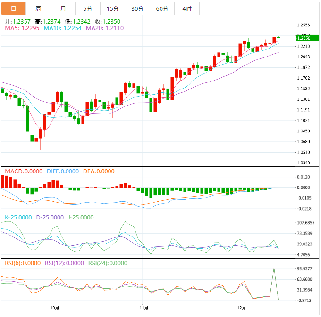The image size is (321, 317).
Task: Open the 4时 timeframe tab
Action: [187, 8]
